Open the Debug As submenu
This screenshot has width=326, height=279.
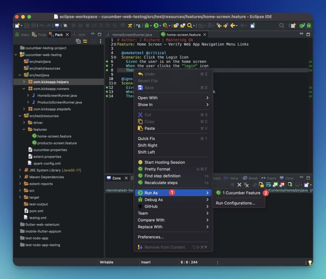[x=173, y=200]
